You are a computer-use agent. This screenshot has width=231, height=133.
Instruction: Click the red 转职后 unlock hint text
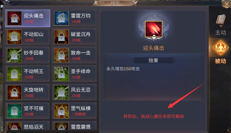pos(154,117)
